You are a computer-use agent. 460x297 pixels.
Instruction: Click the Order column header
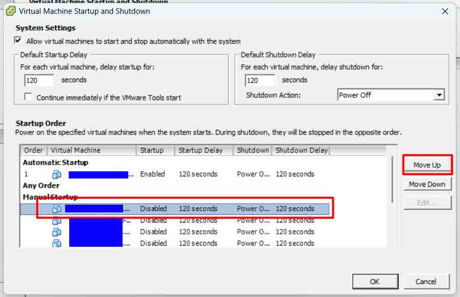point(34,150)
